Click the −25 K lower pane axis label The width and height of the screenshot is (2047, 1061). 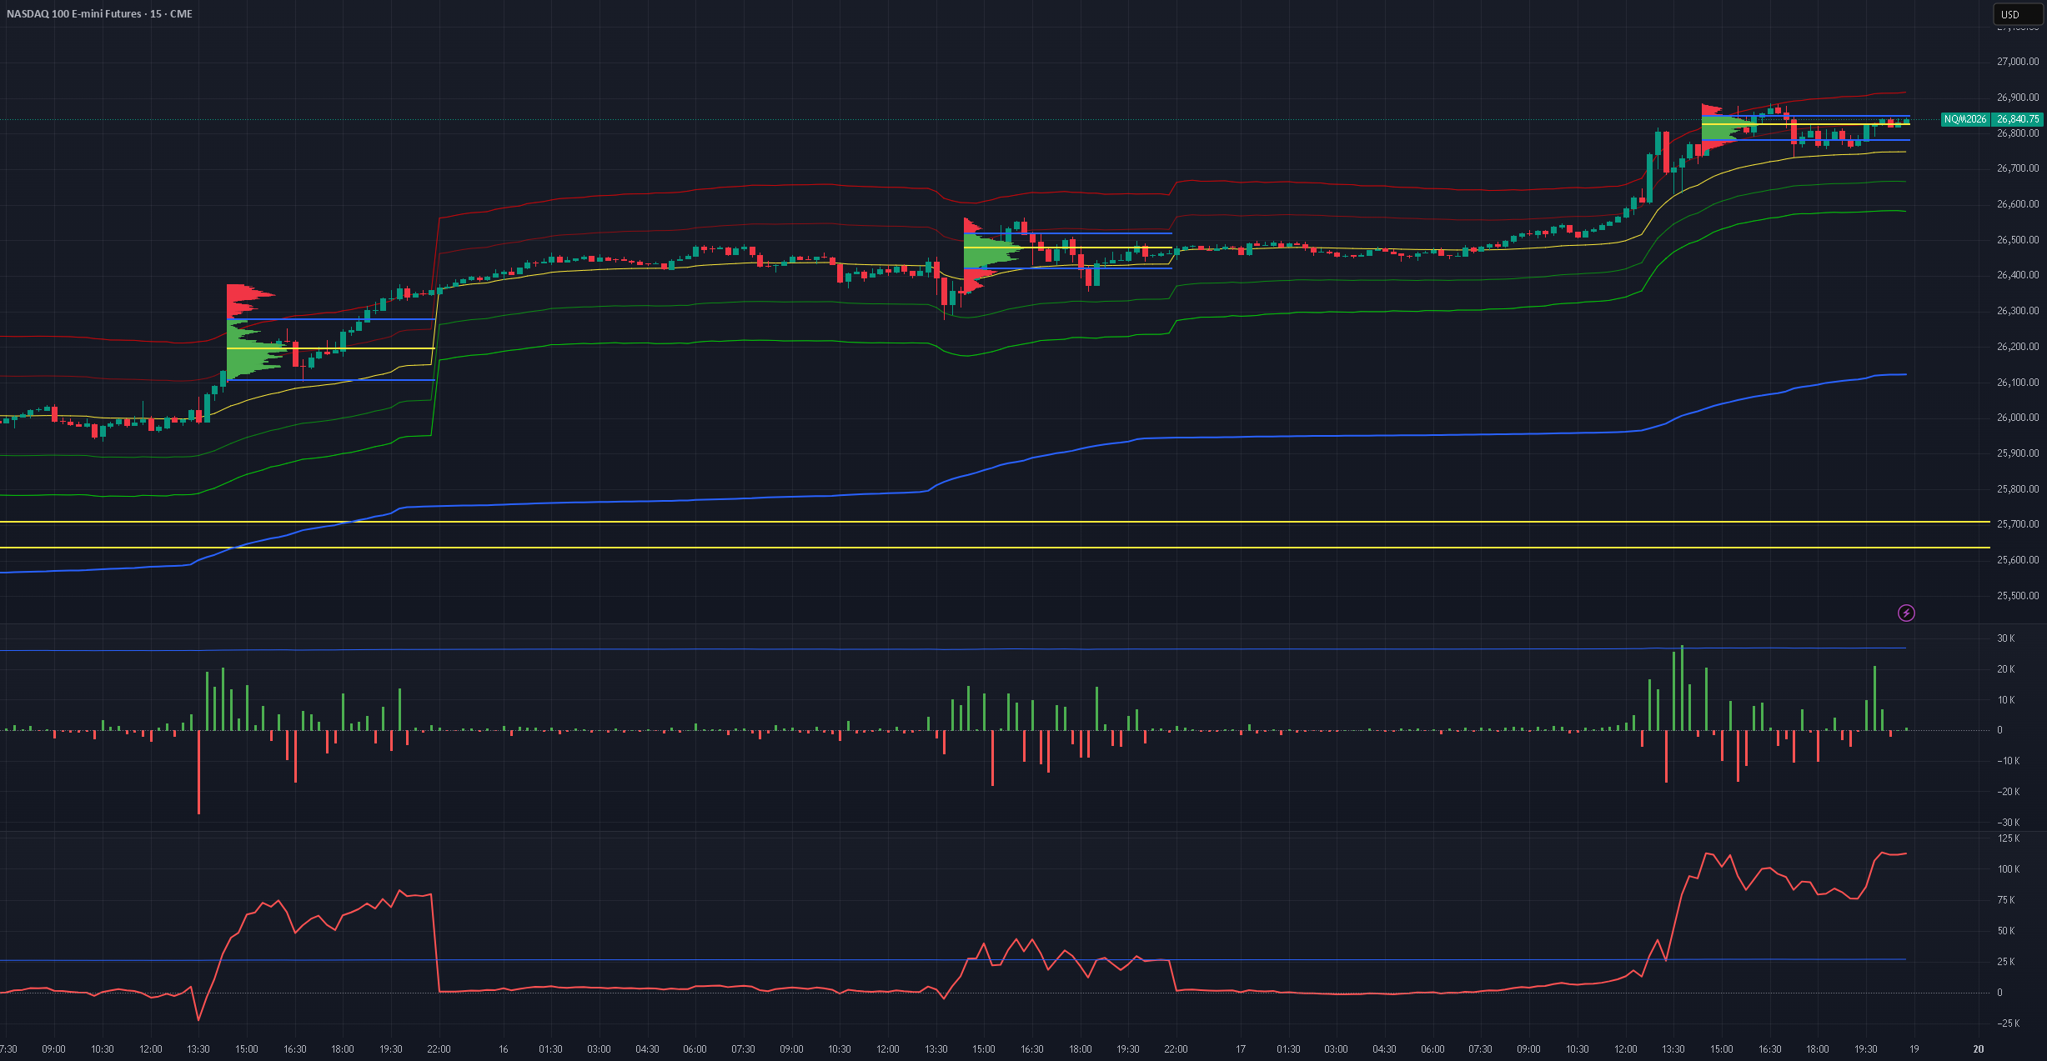pyautogui.click(x=2008, y=1023)
